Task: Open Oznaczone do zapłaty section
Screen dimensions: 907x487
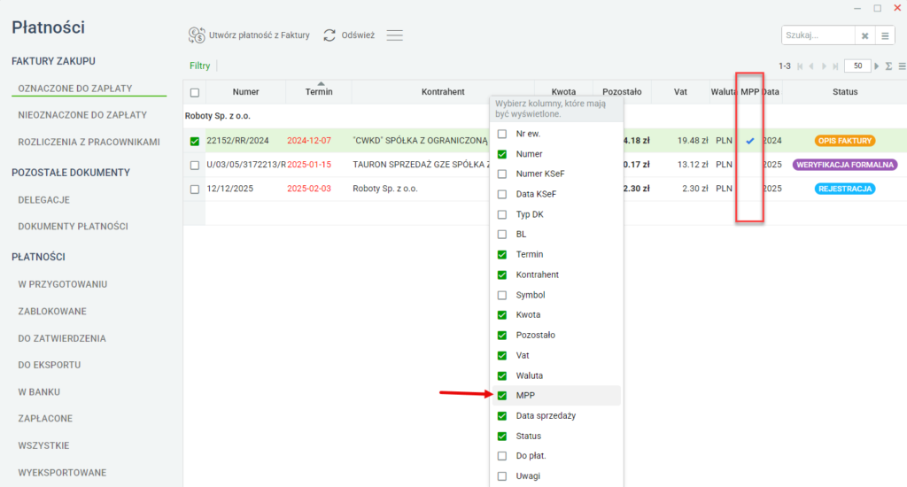Action: pos(75,89)
